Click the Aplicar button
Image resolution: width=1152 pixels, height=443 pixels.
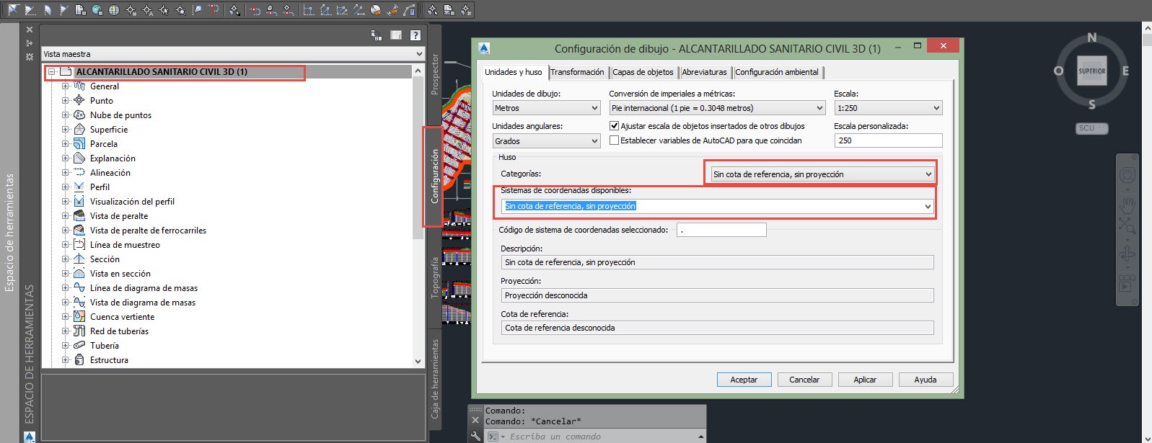tap(865, 380)
